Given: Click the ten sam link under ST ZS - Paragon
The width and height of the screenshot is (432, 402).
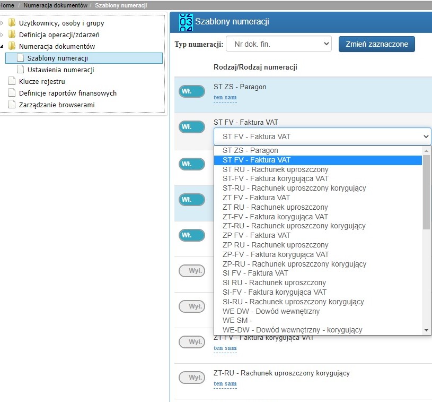Looking at the screenshot, I should tap(225, 97).
